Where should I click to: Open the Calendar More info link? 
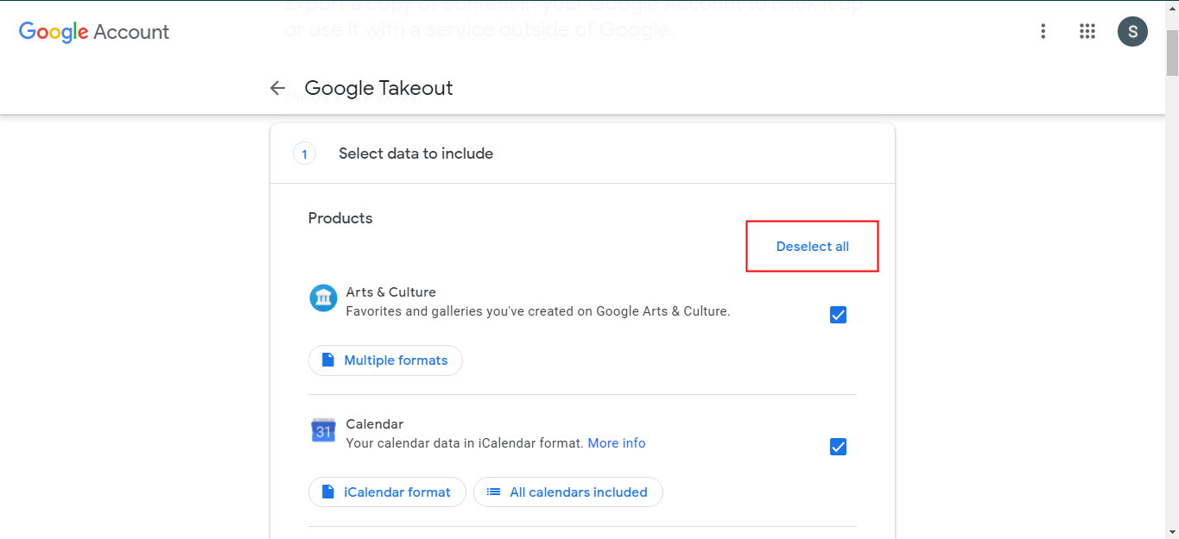[x=617, y=443]
